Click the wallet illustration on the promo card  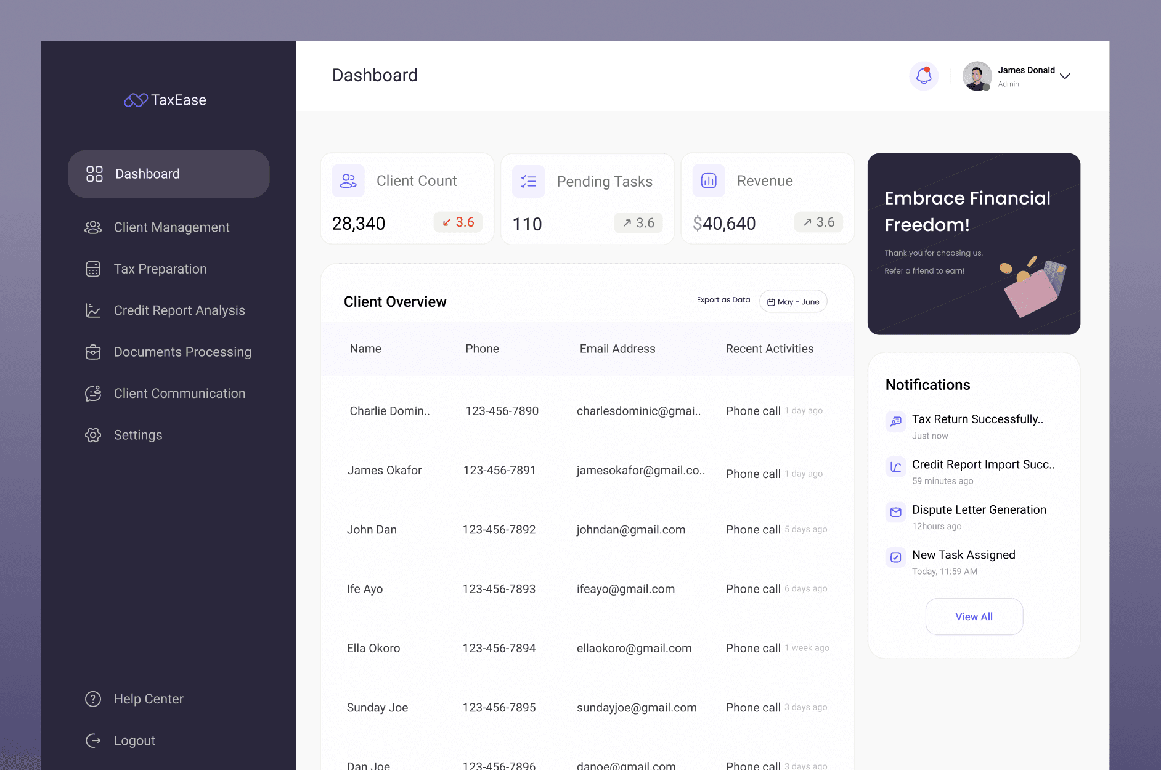(x=1033, y=288)
